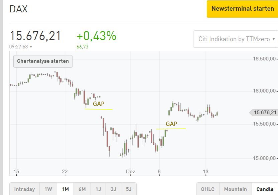Click the upper GAP annotation line
Screen dimensions: 278x195
(x=99, y=109)
